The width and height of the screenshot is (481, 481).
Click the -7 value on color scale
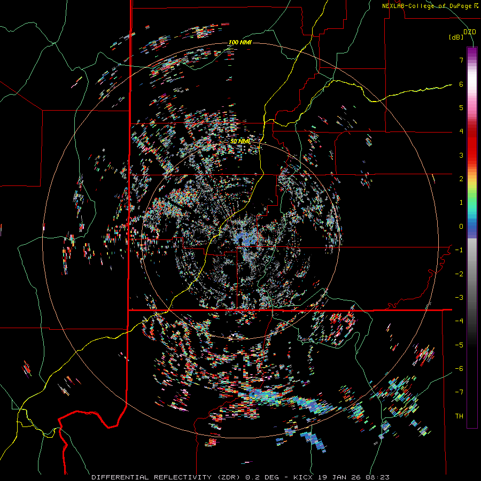[459, 392]
